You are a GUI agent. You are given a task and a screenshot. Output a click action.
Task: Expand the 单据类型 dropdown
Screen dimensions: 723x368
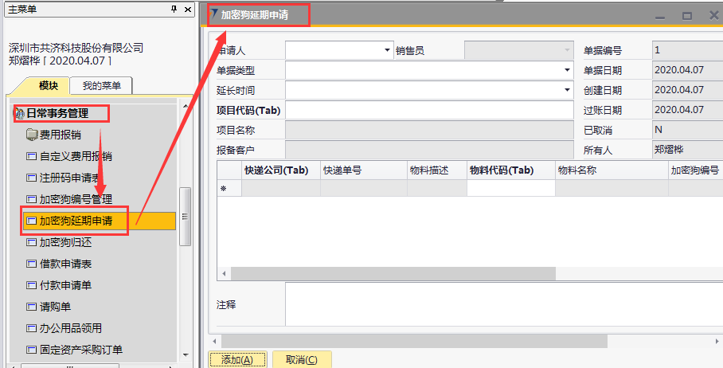pyautogui.click(x=567, y=70)
